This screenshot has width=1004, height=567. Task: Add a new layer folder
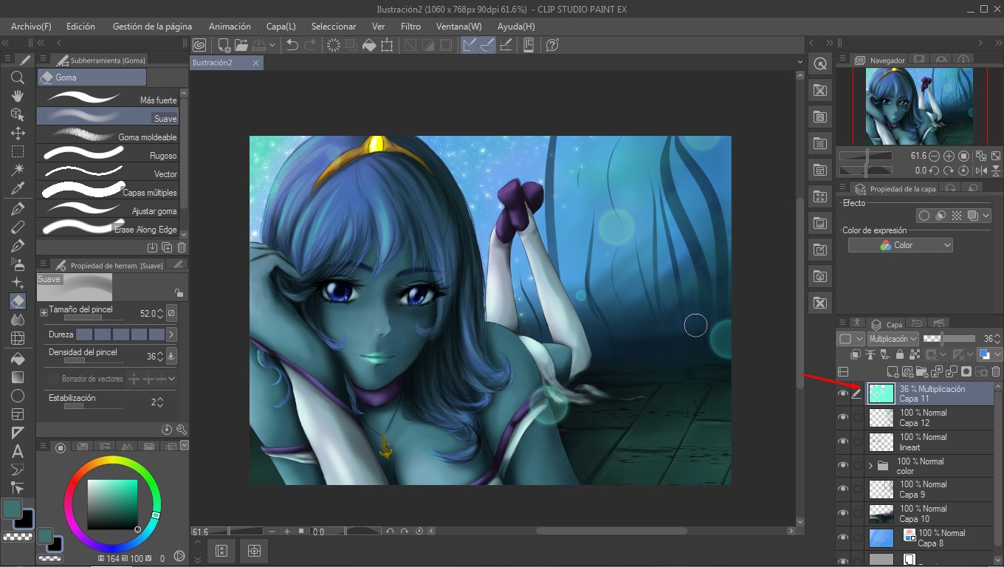(923, 372)
